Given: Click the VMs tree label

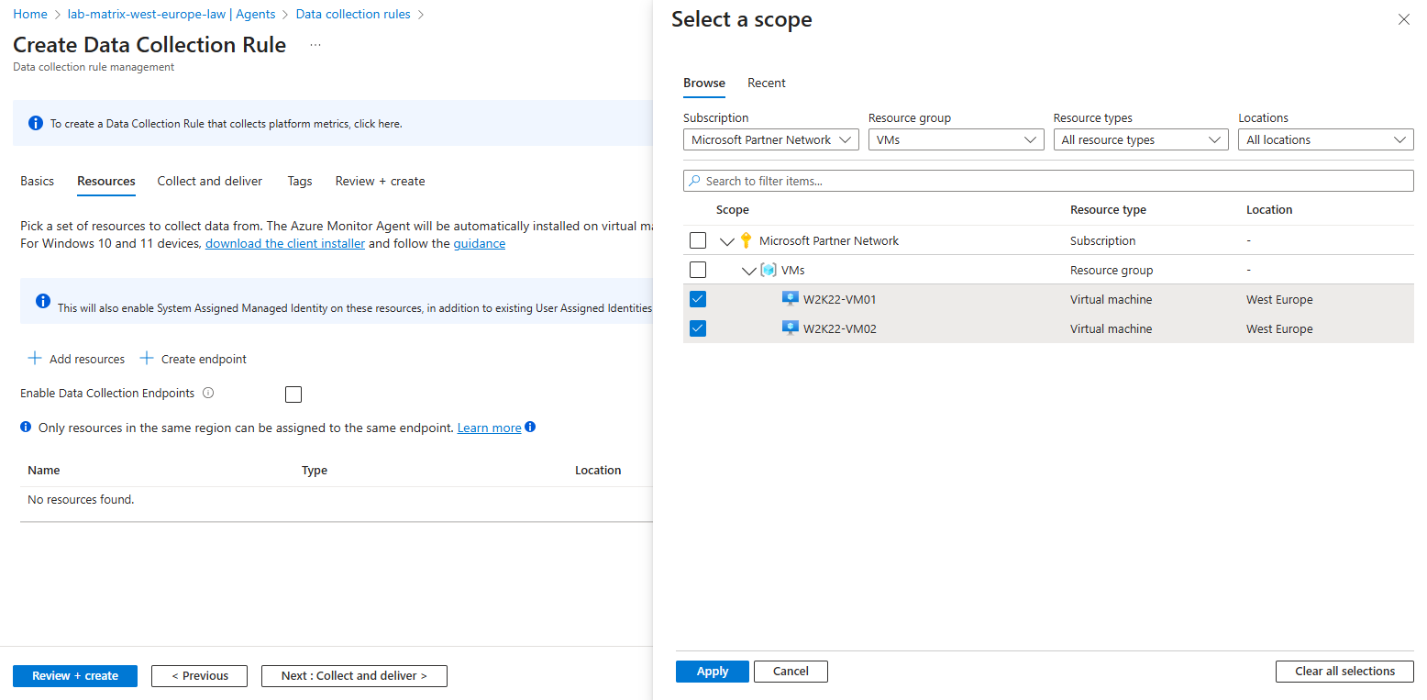Looking at the screenshot, I should pyautogui.click(x=793, y=270).
